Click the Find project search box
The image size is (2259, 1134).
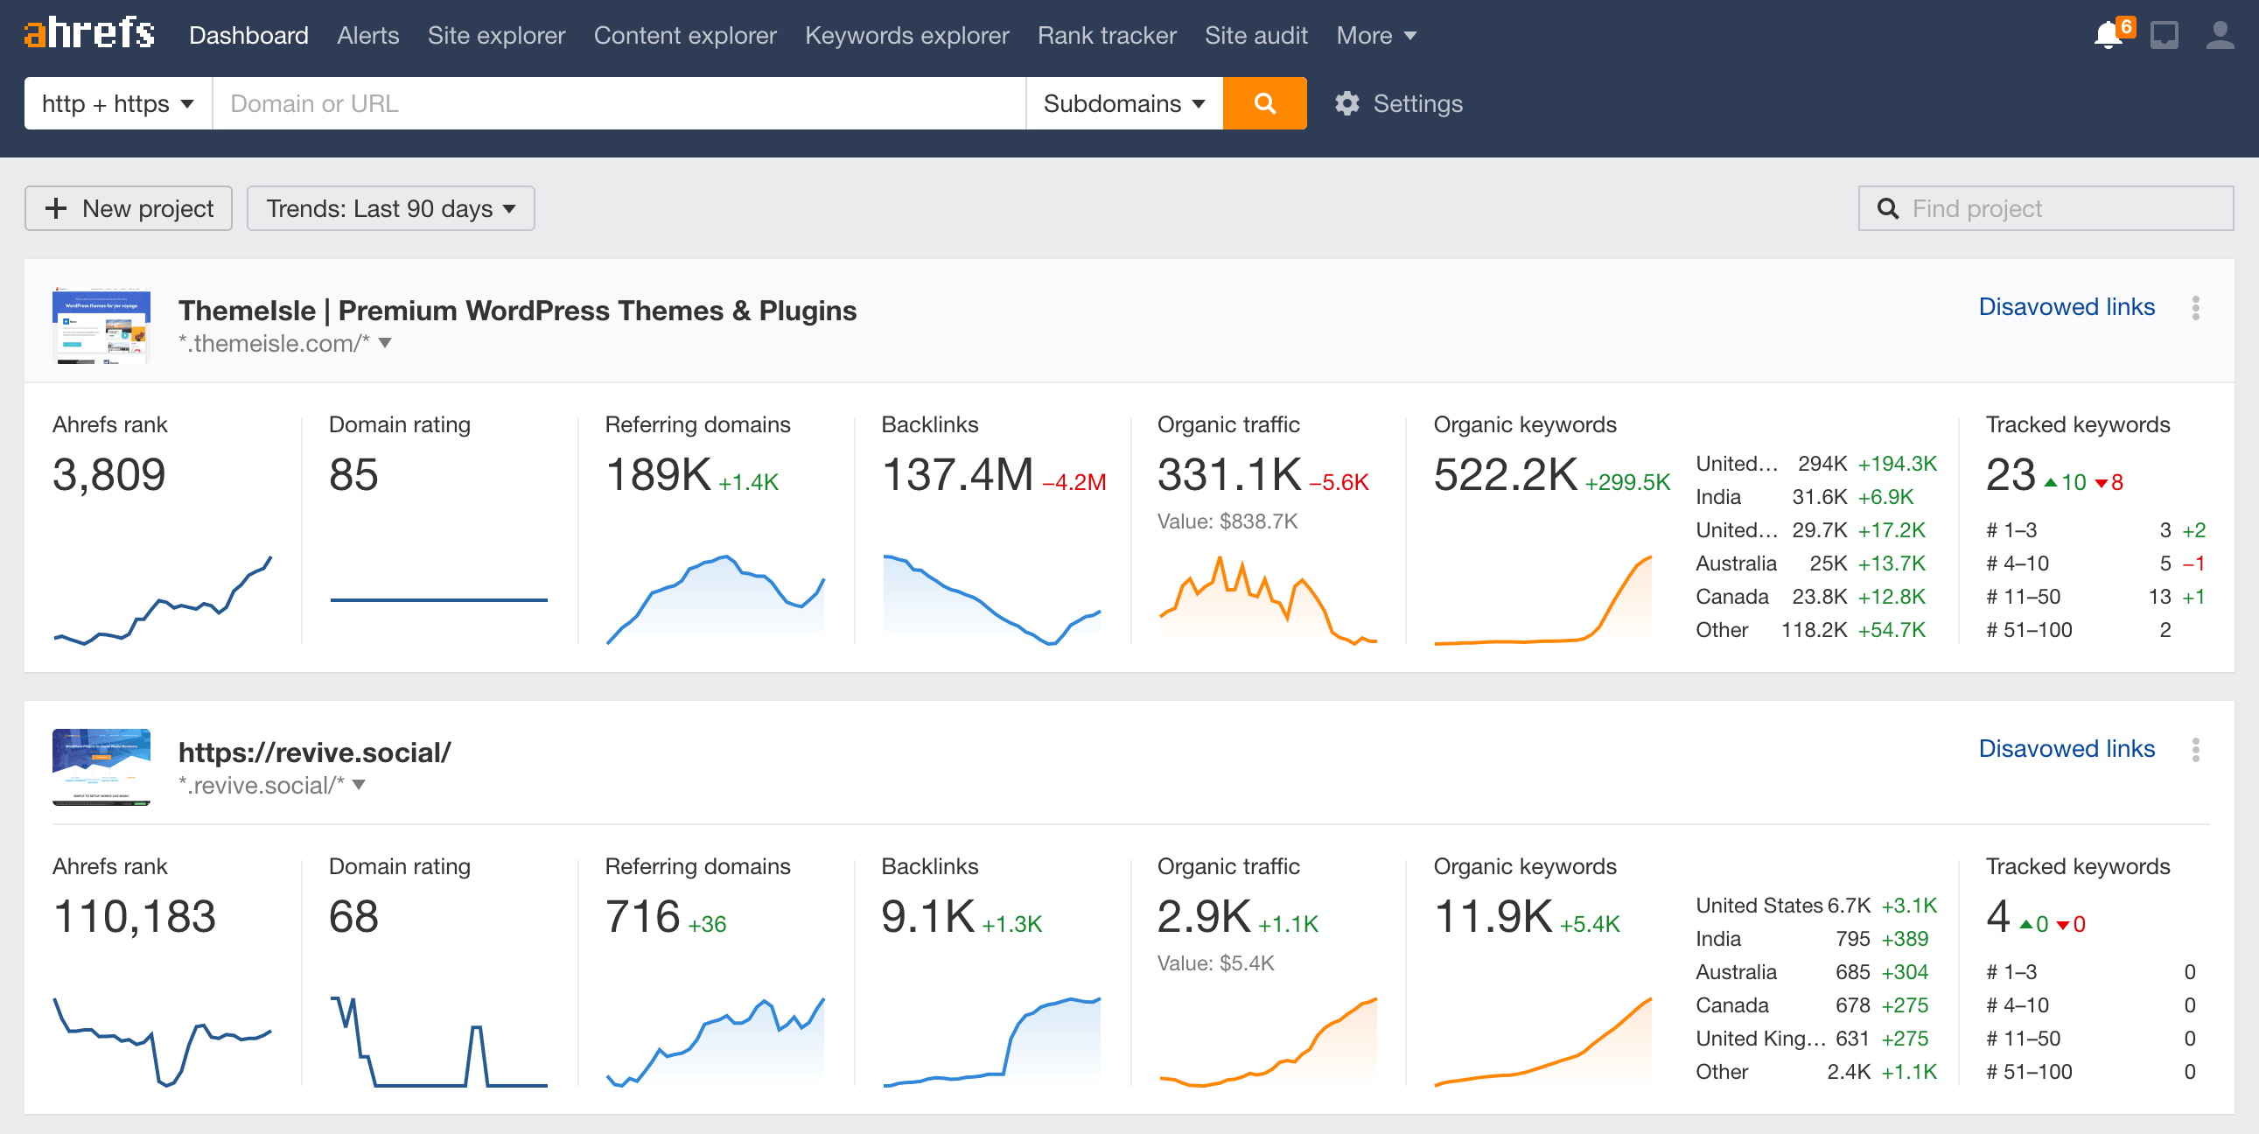(x=2044, y=208)
